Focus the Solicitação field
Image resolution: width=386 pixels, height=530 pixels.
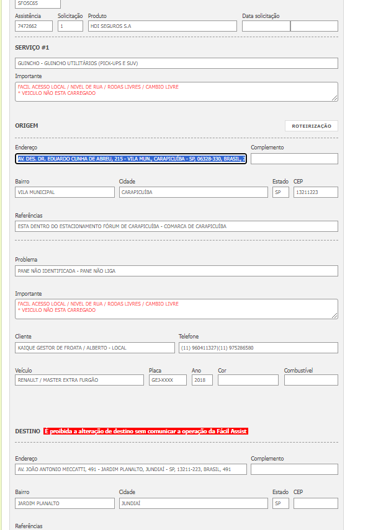tap(70, 26)
